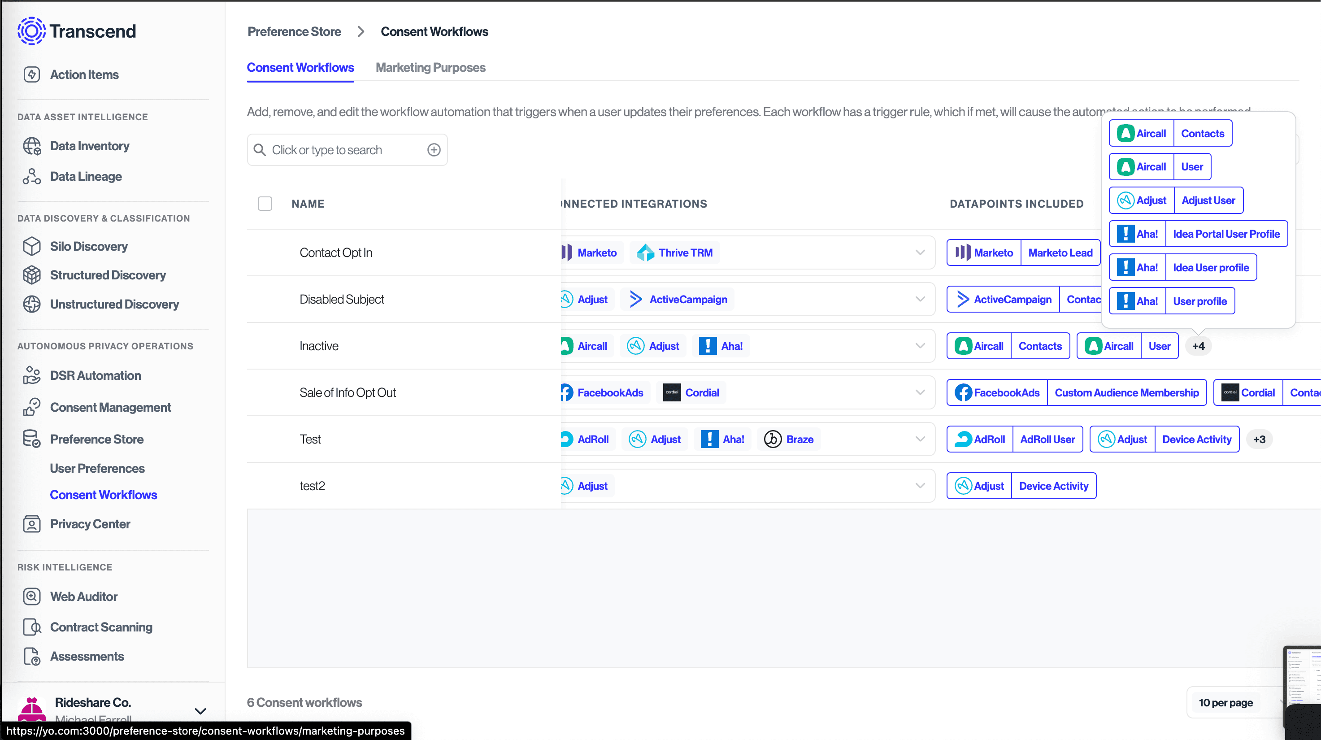Toggle the checkbox next to Contact Opt In
This screenshot has height=740, width=1321.
265,252
